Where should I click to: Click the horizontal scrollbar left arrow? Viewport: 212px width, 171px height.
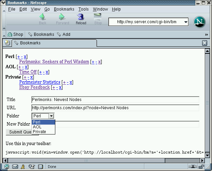pyautogui.click(x=5, y=161)
